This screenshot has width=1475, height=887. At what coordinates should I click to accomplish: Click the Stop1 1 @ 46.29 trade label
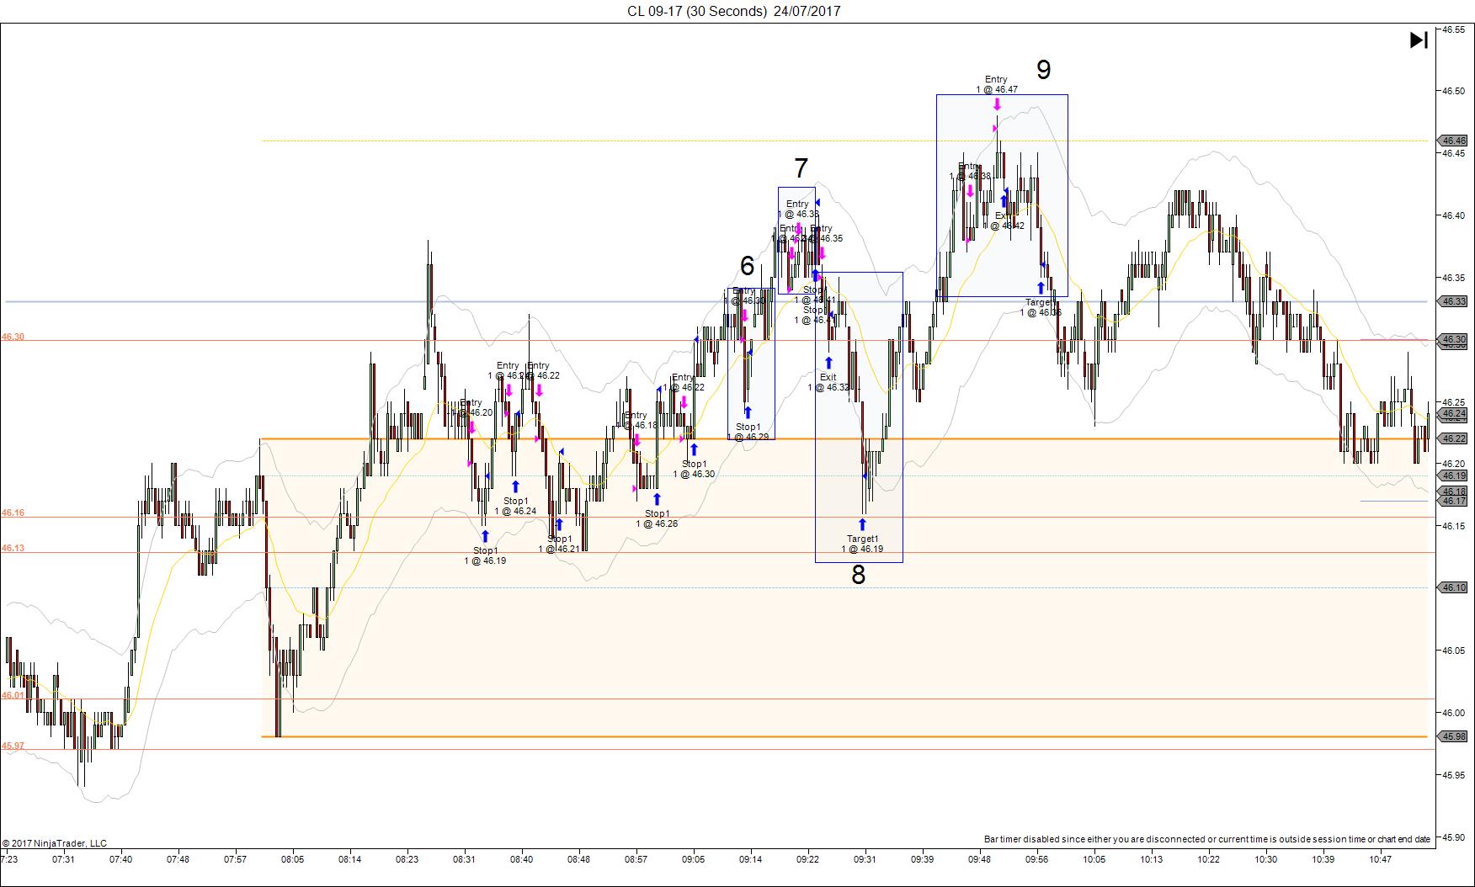(x=748, y=432)
